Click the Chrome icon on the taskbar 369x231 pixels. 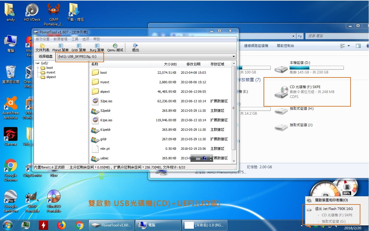pyautogui.click(x=79, y=225)
